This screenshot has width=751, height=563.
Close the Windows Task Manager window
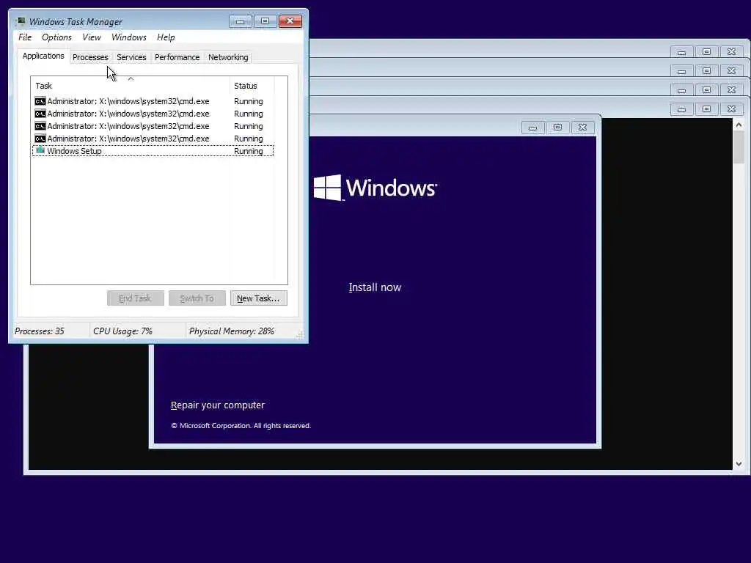290,21
